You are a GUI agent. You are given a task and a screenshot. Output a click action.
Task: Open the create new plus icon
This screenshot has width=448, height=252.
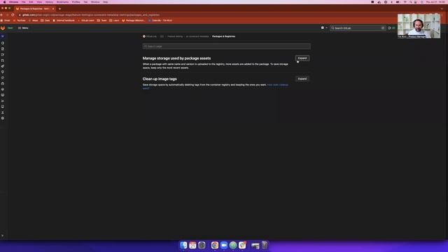323,28
